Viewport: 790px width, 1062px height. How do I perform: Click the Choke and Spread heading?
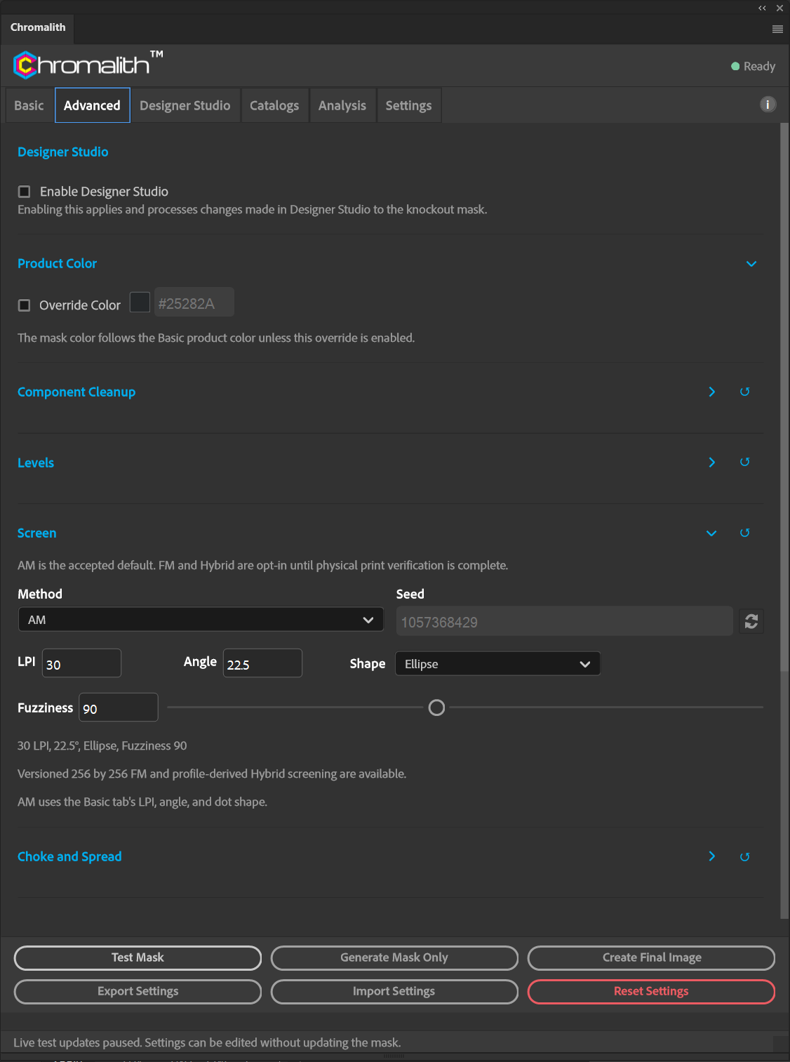click(69, 856)
